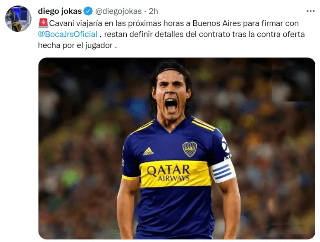Click the sleeve sponsor logo on shoulder
320x242 pixels.
(x=225, y=146)
